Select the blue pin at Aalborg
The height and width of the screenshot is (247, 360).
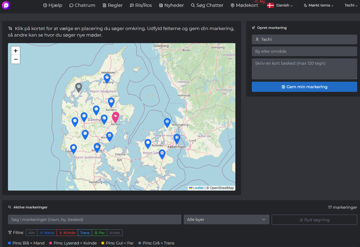(107, 78)
